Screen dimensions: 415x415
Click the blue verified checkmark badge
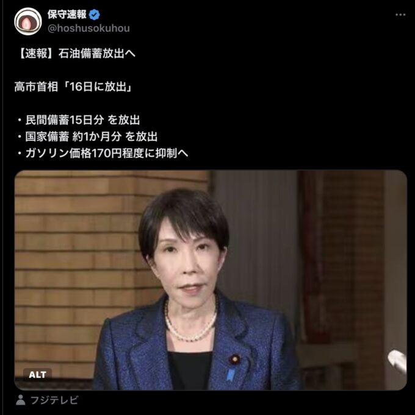point(94,15)
